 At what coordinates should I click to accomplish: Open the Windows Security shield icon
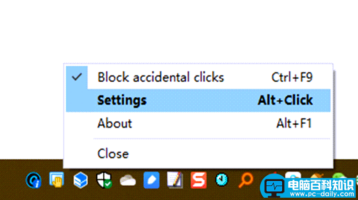point(104,180)
